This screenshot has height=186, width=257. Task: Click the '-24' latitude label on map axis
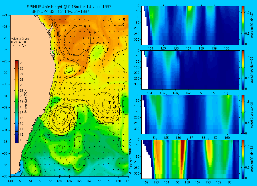click(5, 15)
